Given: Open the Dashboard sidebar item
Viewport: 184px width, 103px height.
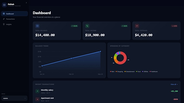Looking at the screenshot, I should click(14, 14).
